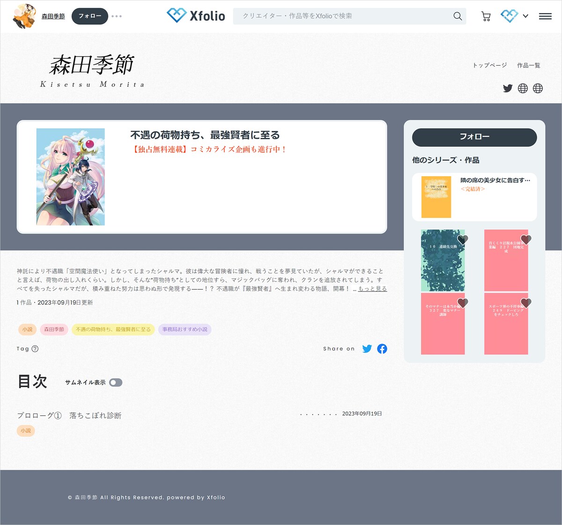Open the hamburger menu

coord(545,16)
